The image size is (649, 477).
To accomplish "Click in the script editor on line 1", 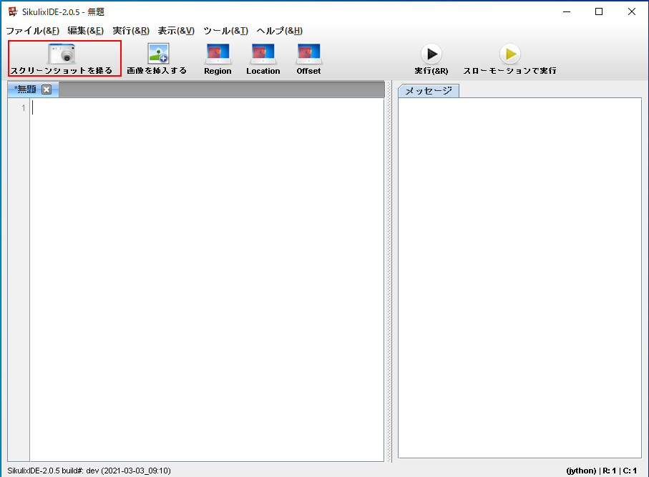I will (x=208, y=108).
